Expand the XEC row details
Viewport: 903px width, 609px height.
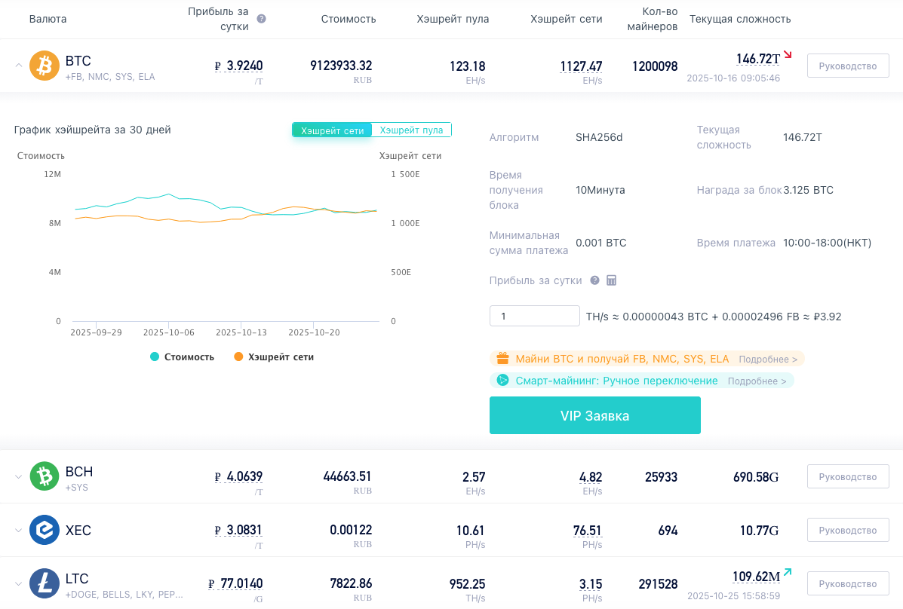[18, 530]
